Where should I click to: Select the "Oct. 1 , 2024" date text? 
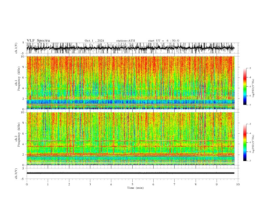point(94,41)
